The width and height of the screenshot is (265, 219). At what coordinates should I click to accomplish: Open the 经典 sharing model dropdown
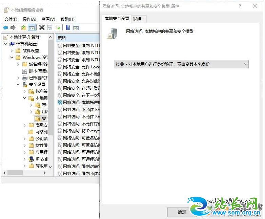(182, 64)
